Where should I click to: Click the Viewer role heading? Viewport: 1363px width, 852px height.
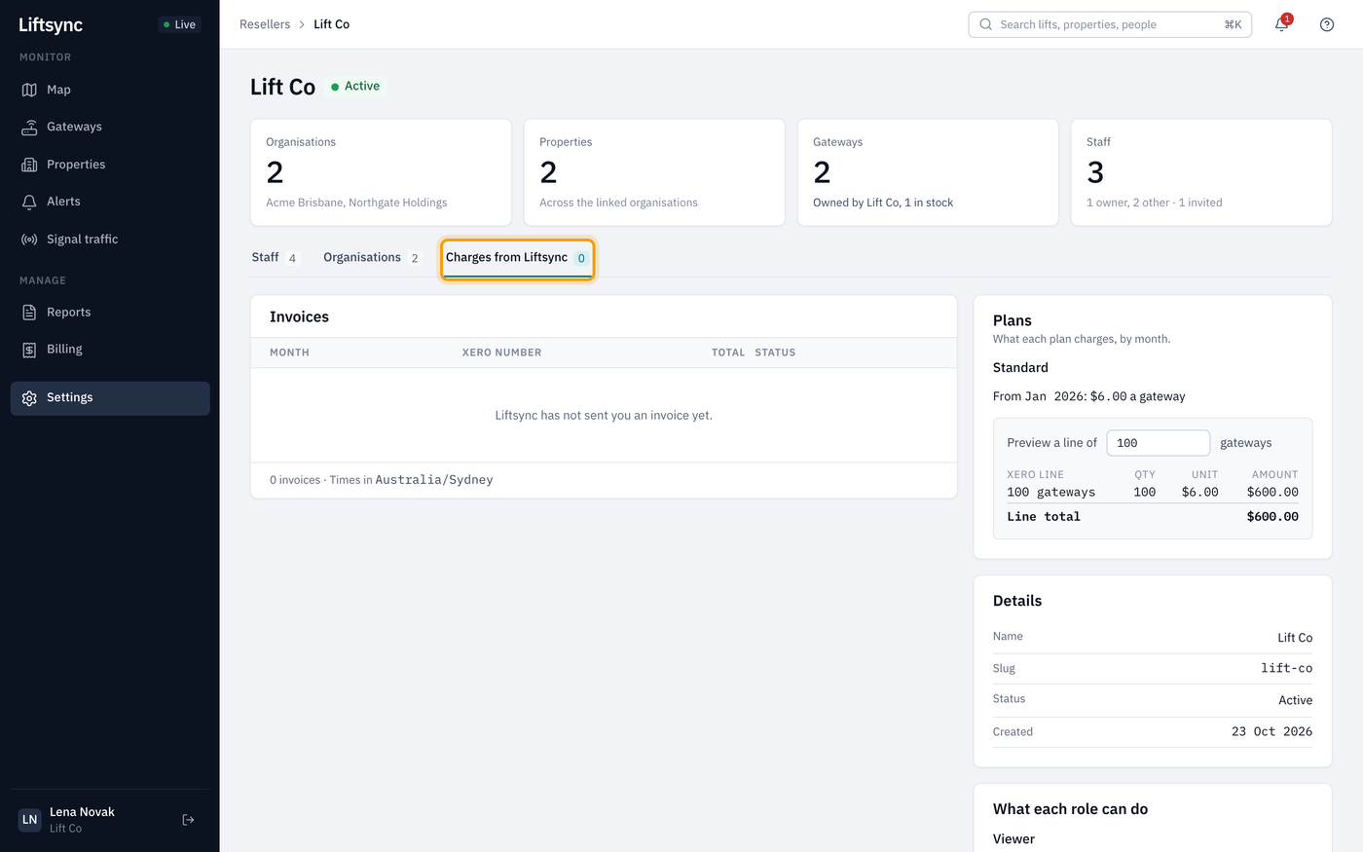[1013, 839]
